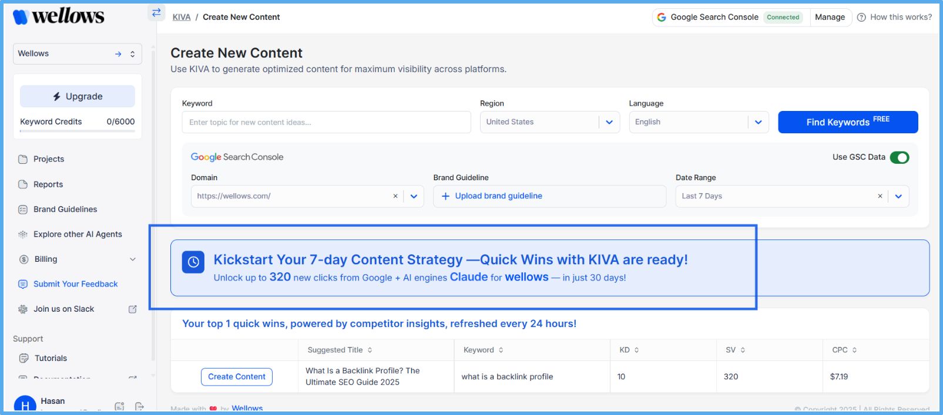943x415 pixels.
Task: Click the Find Keywords button
Action: [x=847, y=122]
